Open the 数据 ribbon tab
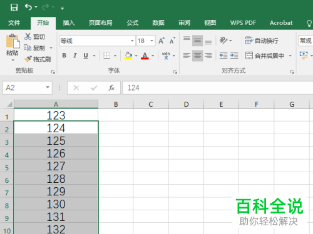Screen dimensions: 313x234 click(158, 22)
